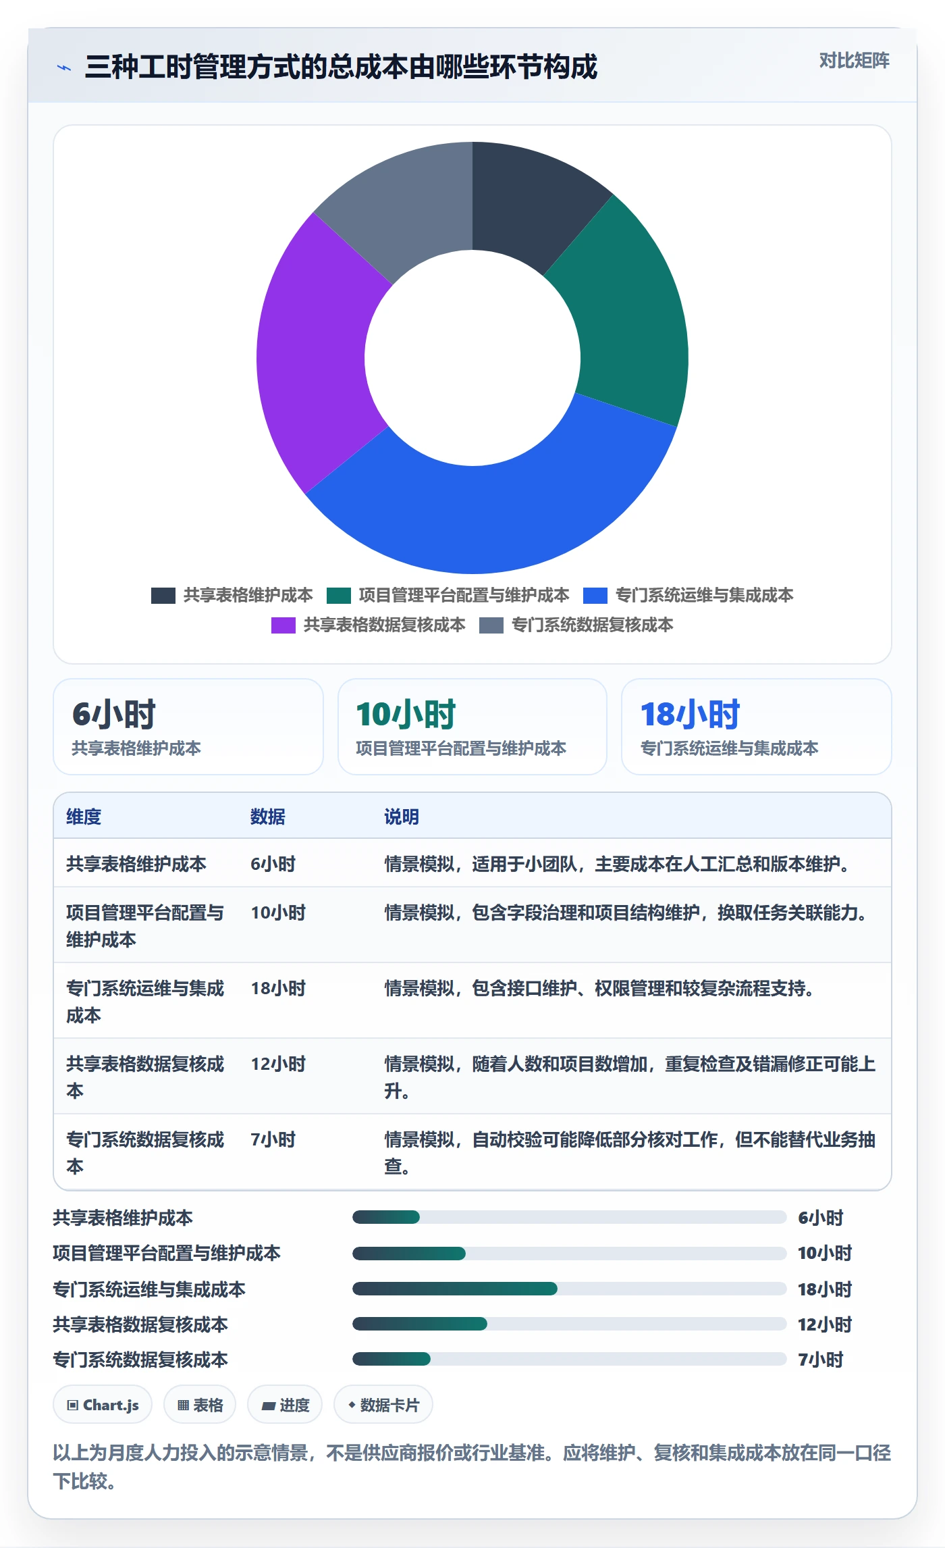
Task: Toggle legend swatch for 专门系统运维与集成成本
Action: [595, 595]
